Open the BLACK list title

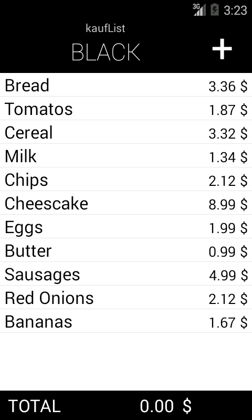point(106,52)
